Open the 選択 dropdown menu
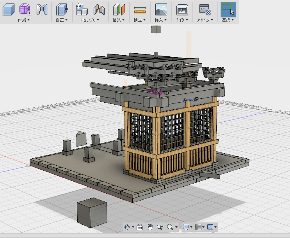 point(228,20)
